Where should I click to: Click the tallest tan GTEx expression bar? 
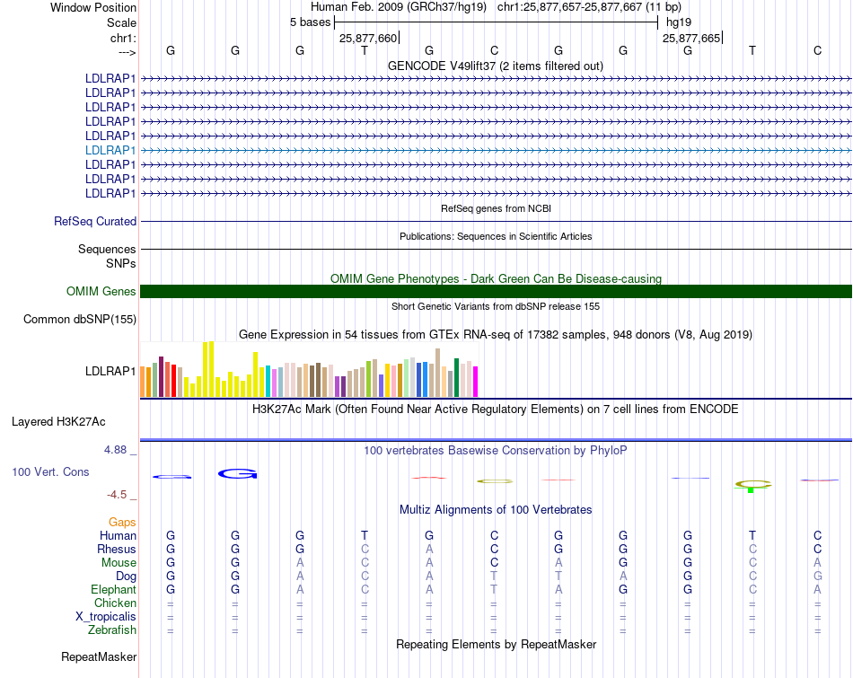pos(438,373)
